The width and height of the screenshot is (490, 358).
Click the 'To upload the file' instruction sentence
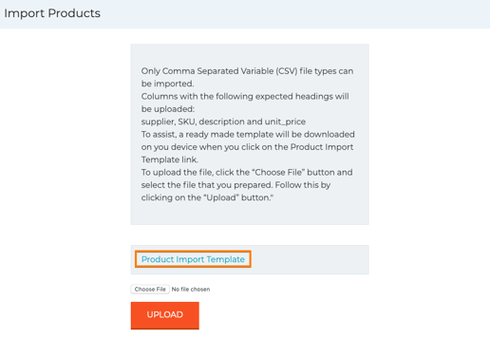point(247,185)
